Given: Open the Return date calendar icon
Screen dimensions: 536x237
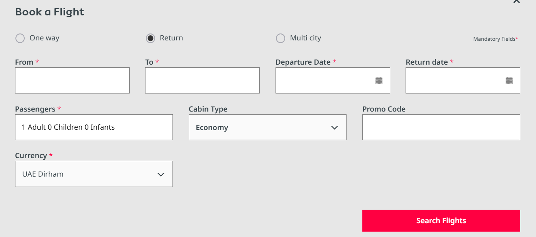Looking at the screenshot, I should [509, 81].
